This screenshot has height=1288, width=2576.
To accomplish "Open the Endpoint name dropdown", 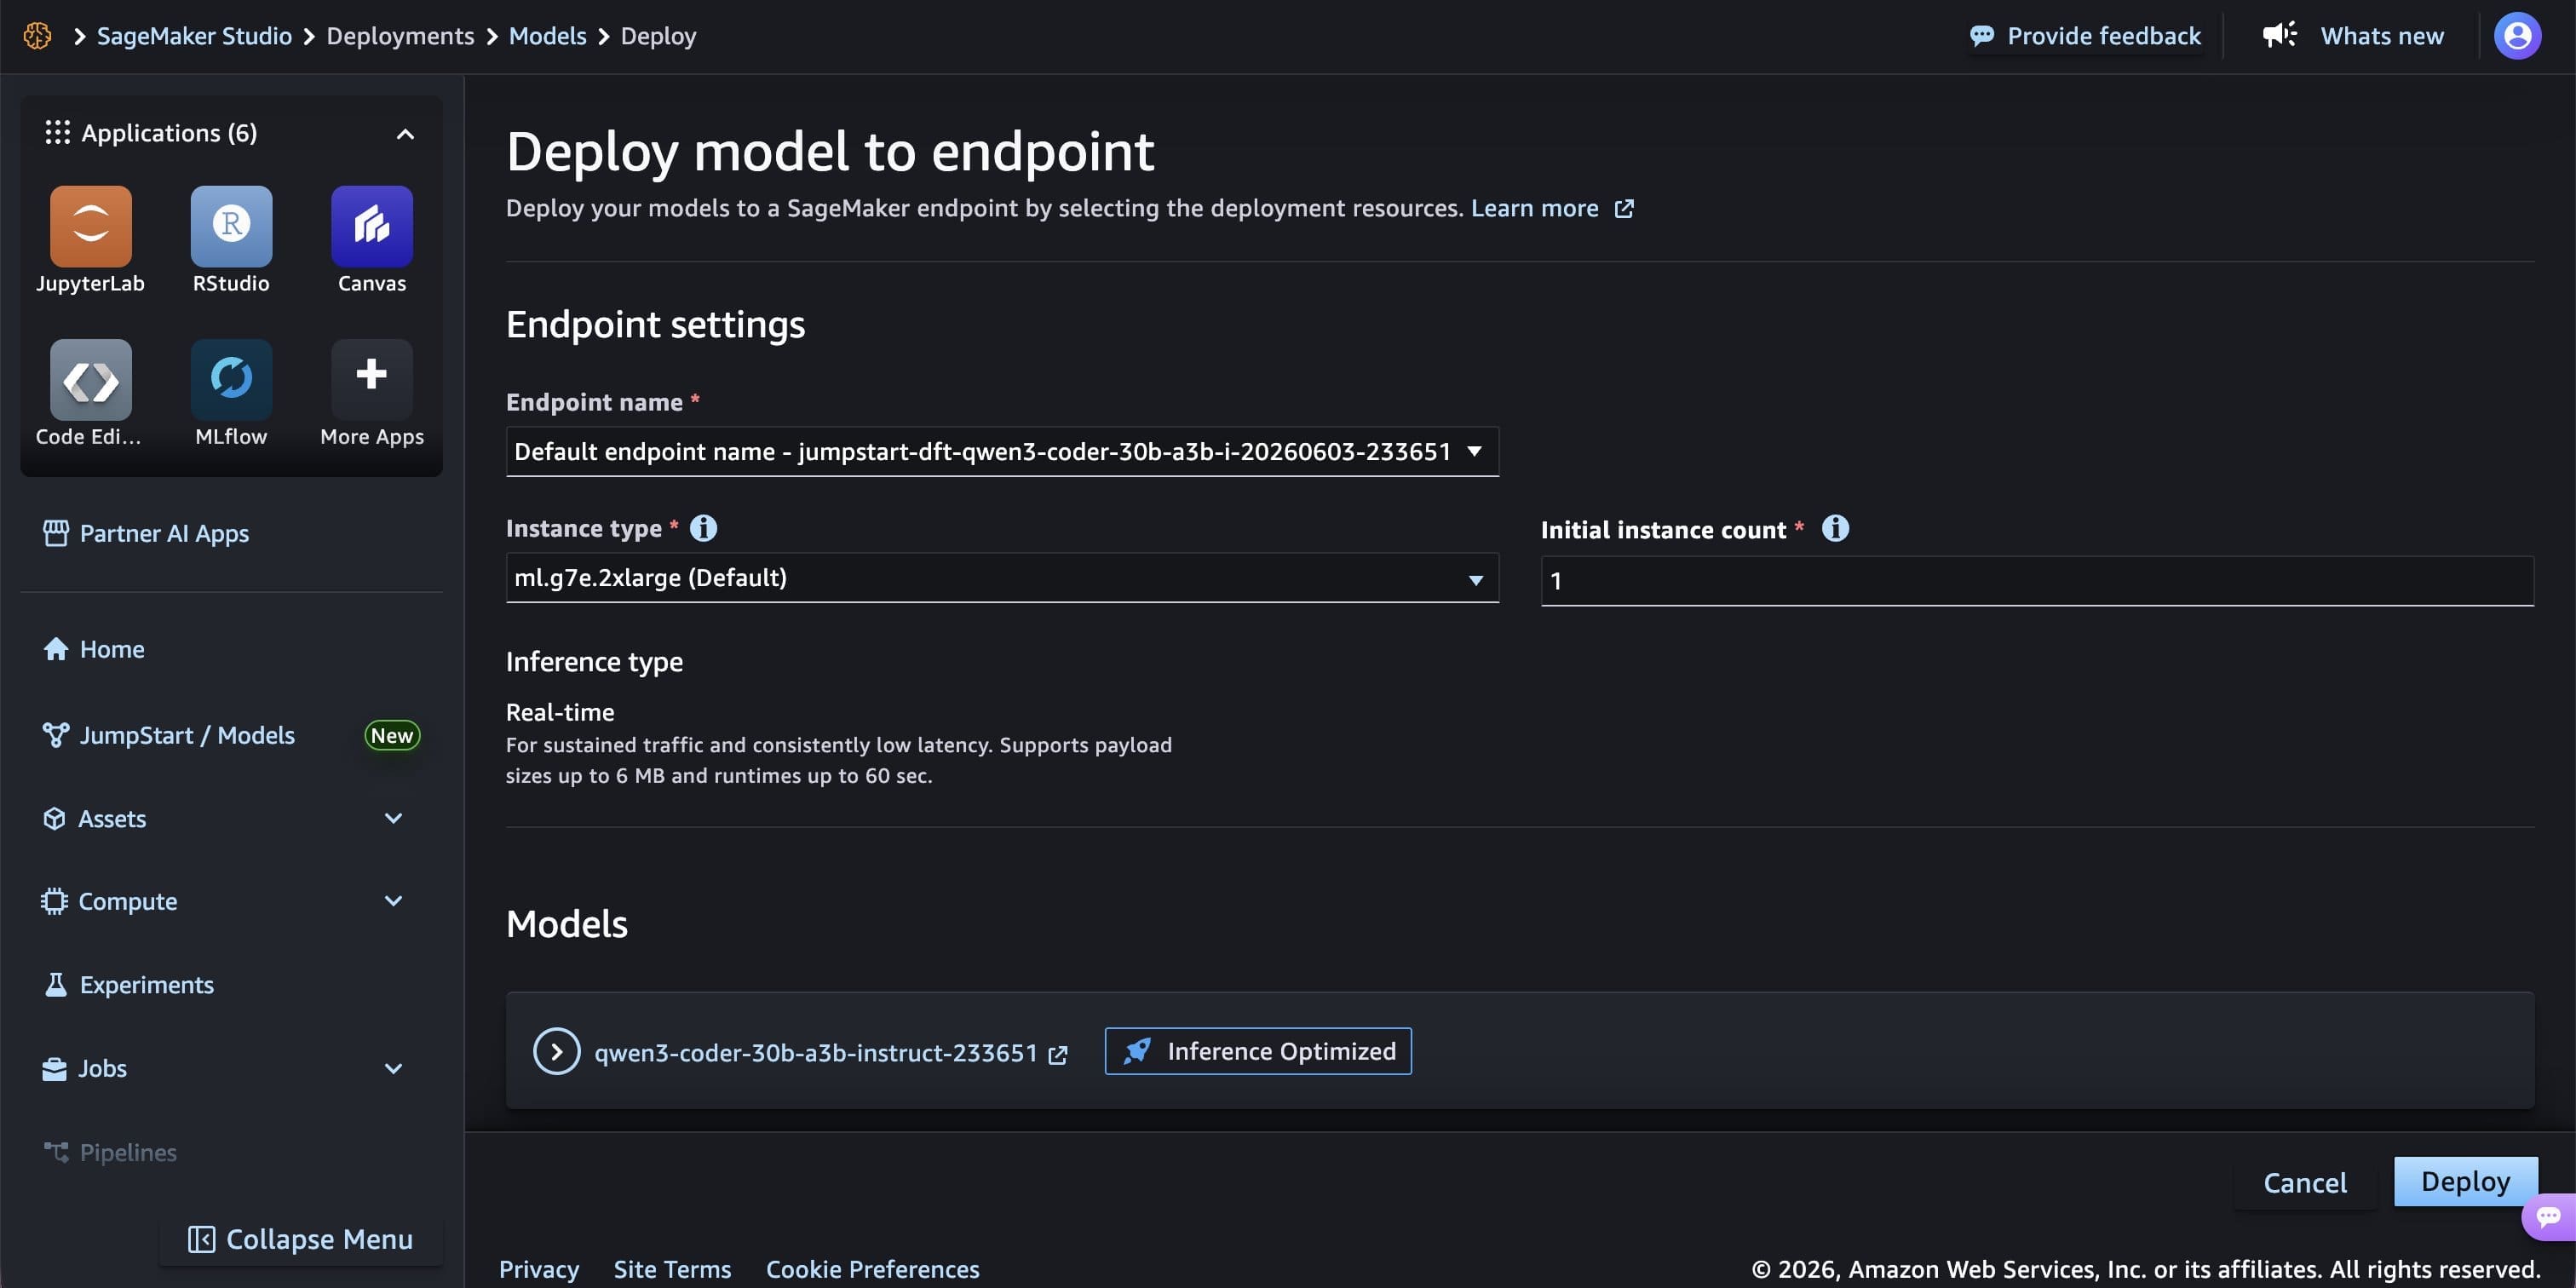I will (1002, 451).
